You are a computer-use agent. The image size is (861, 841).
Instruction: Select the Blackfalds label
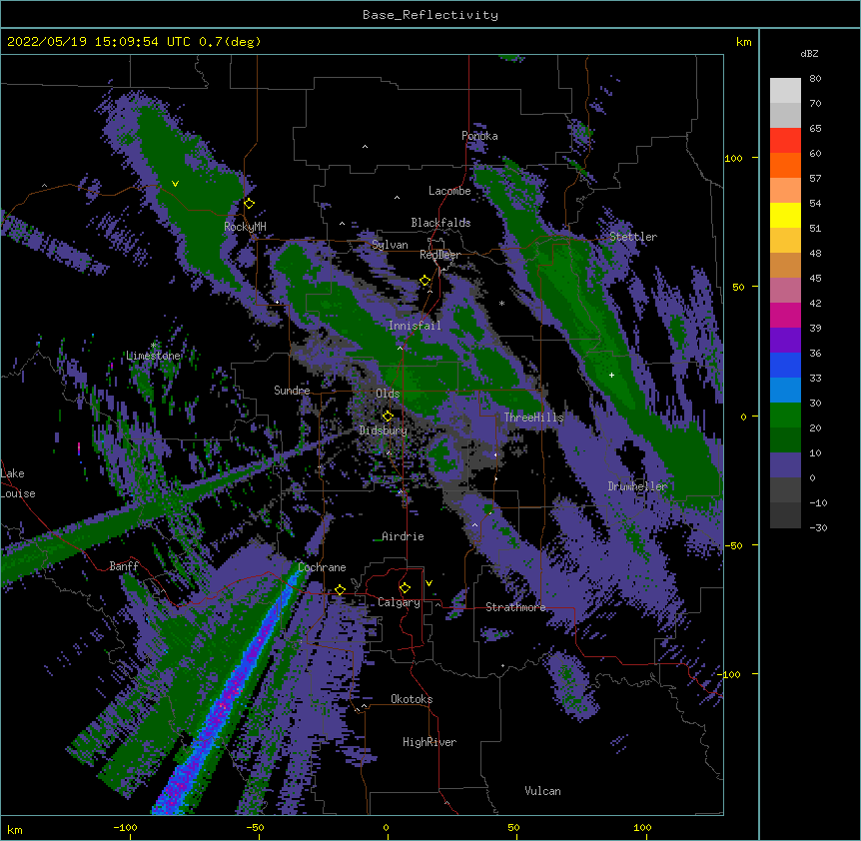440,223
